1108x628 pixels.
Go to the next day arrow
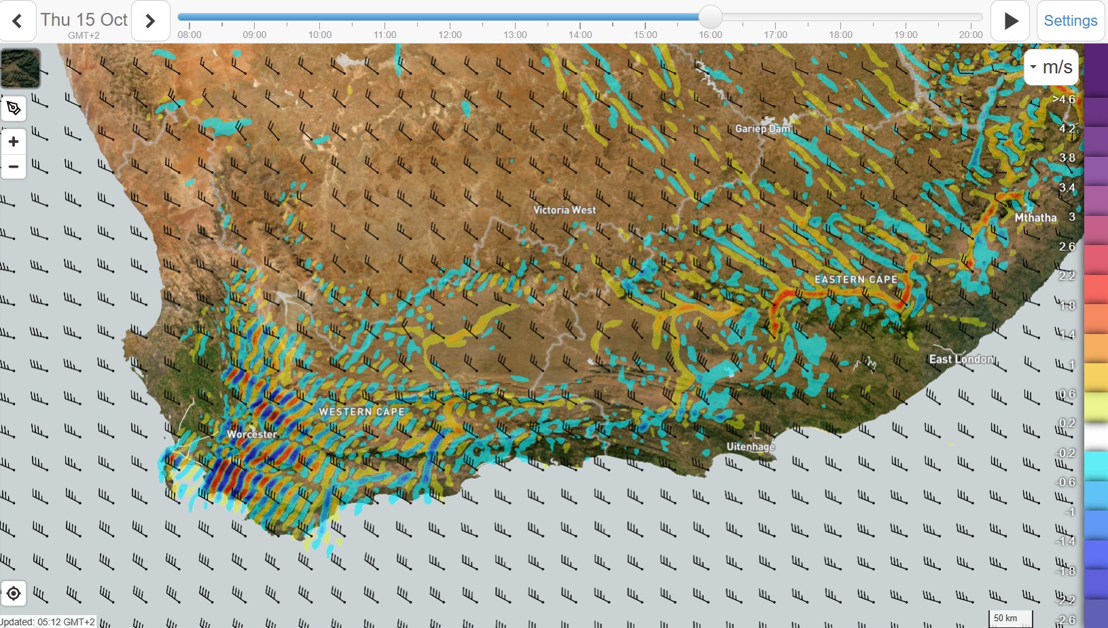(150, 21)
